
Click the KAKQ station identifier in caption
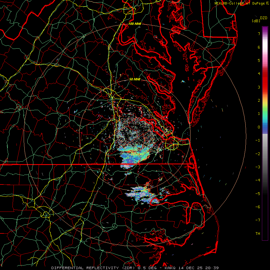pyautogui.click(x=170, y=268)
